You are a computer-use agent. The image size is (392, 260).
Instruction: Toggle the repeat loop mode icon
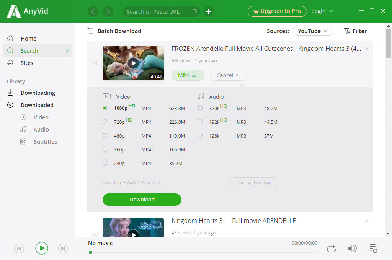(x=331, y=249)
